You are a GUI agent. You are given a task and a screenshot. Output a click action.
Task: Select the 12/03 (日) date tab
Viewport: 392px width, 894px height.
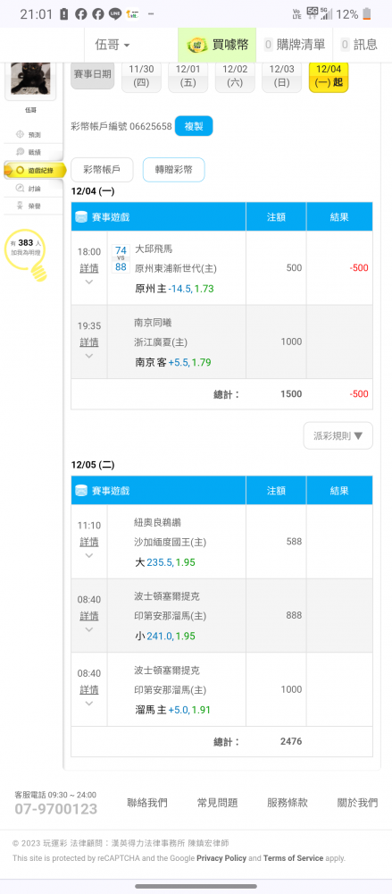coord(281,77)
